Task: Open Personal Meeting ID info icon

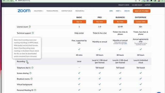Action: tap(35, 90)
